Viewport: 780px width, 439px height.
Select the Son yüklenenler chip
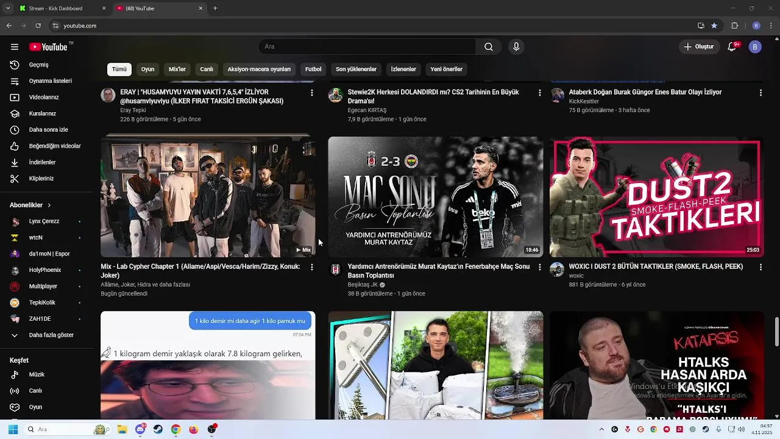pyautogui.click(x=356, y=70)
